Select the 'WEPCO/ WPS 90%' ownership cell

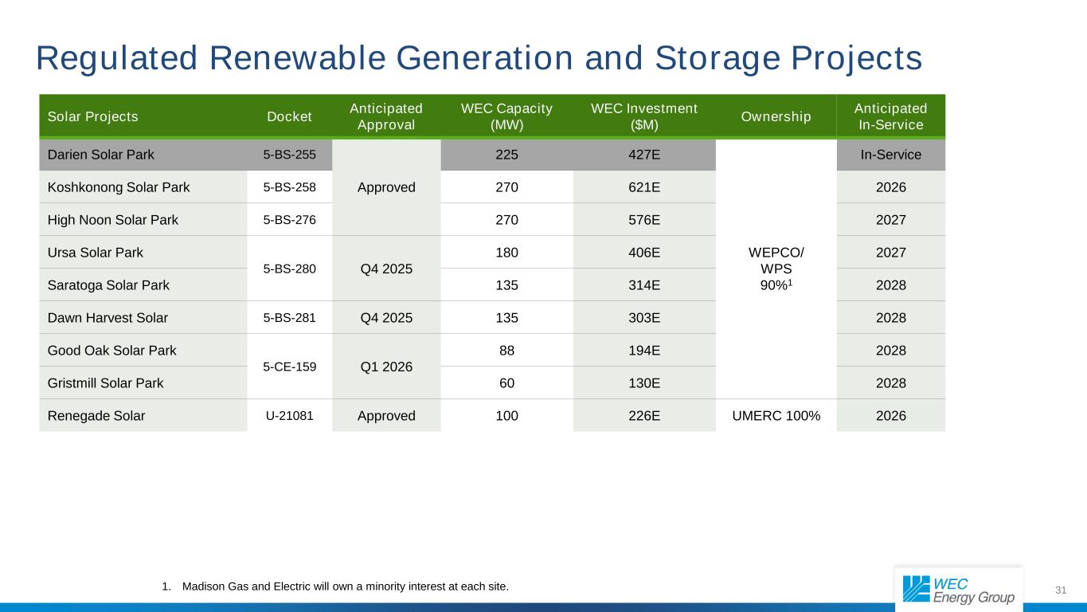coord(776,269)
